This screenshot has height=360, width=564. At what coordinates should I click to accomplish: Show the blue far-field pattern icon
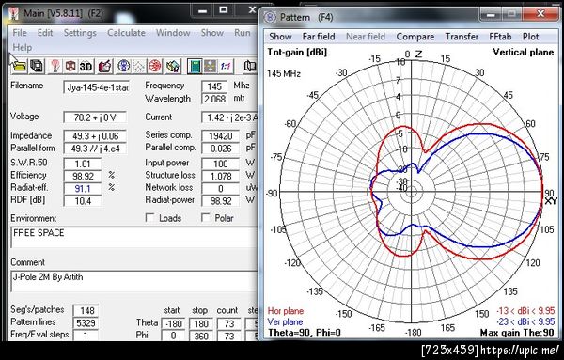(124, 66)
